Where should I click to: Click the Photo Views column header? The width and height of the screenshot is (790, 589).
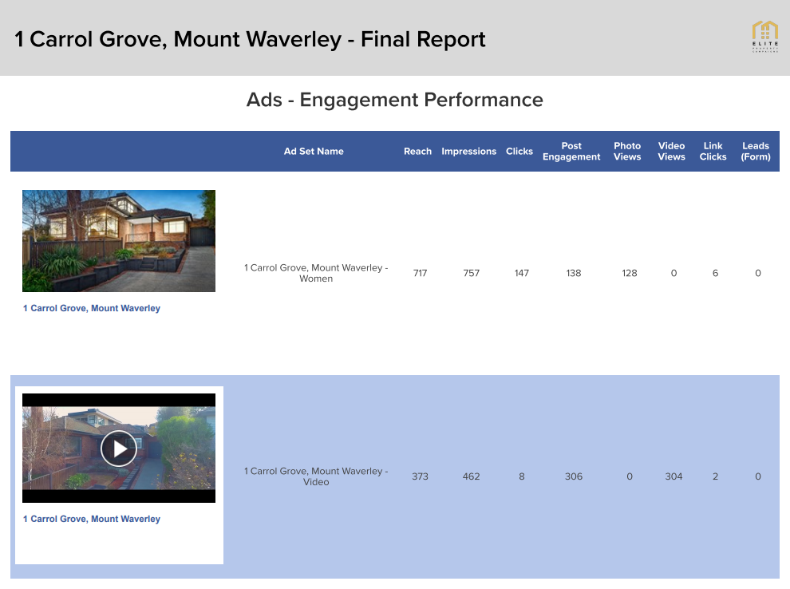click(x=627, y=152)
